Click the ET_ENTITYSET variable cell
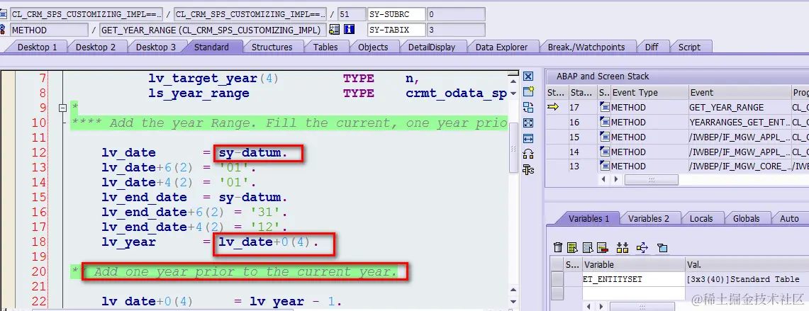 point(634,279)
